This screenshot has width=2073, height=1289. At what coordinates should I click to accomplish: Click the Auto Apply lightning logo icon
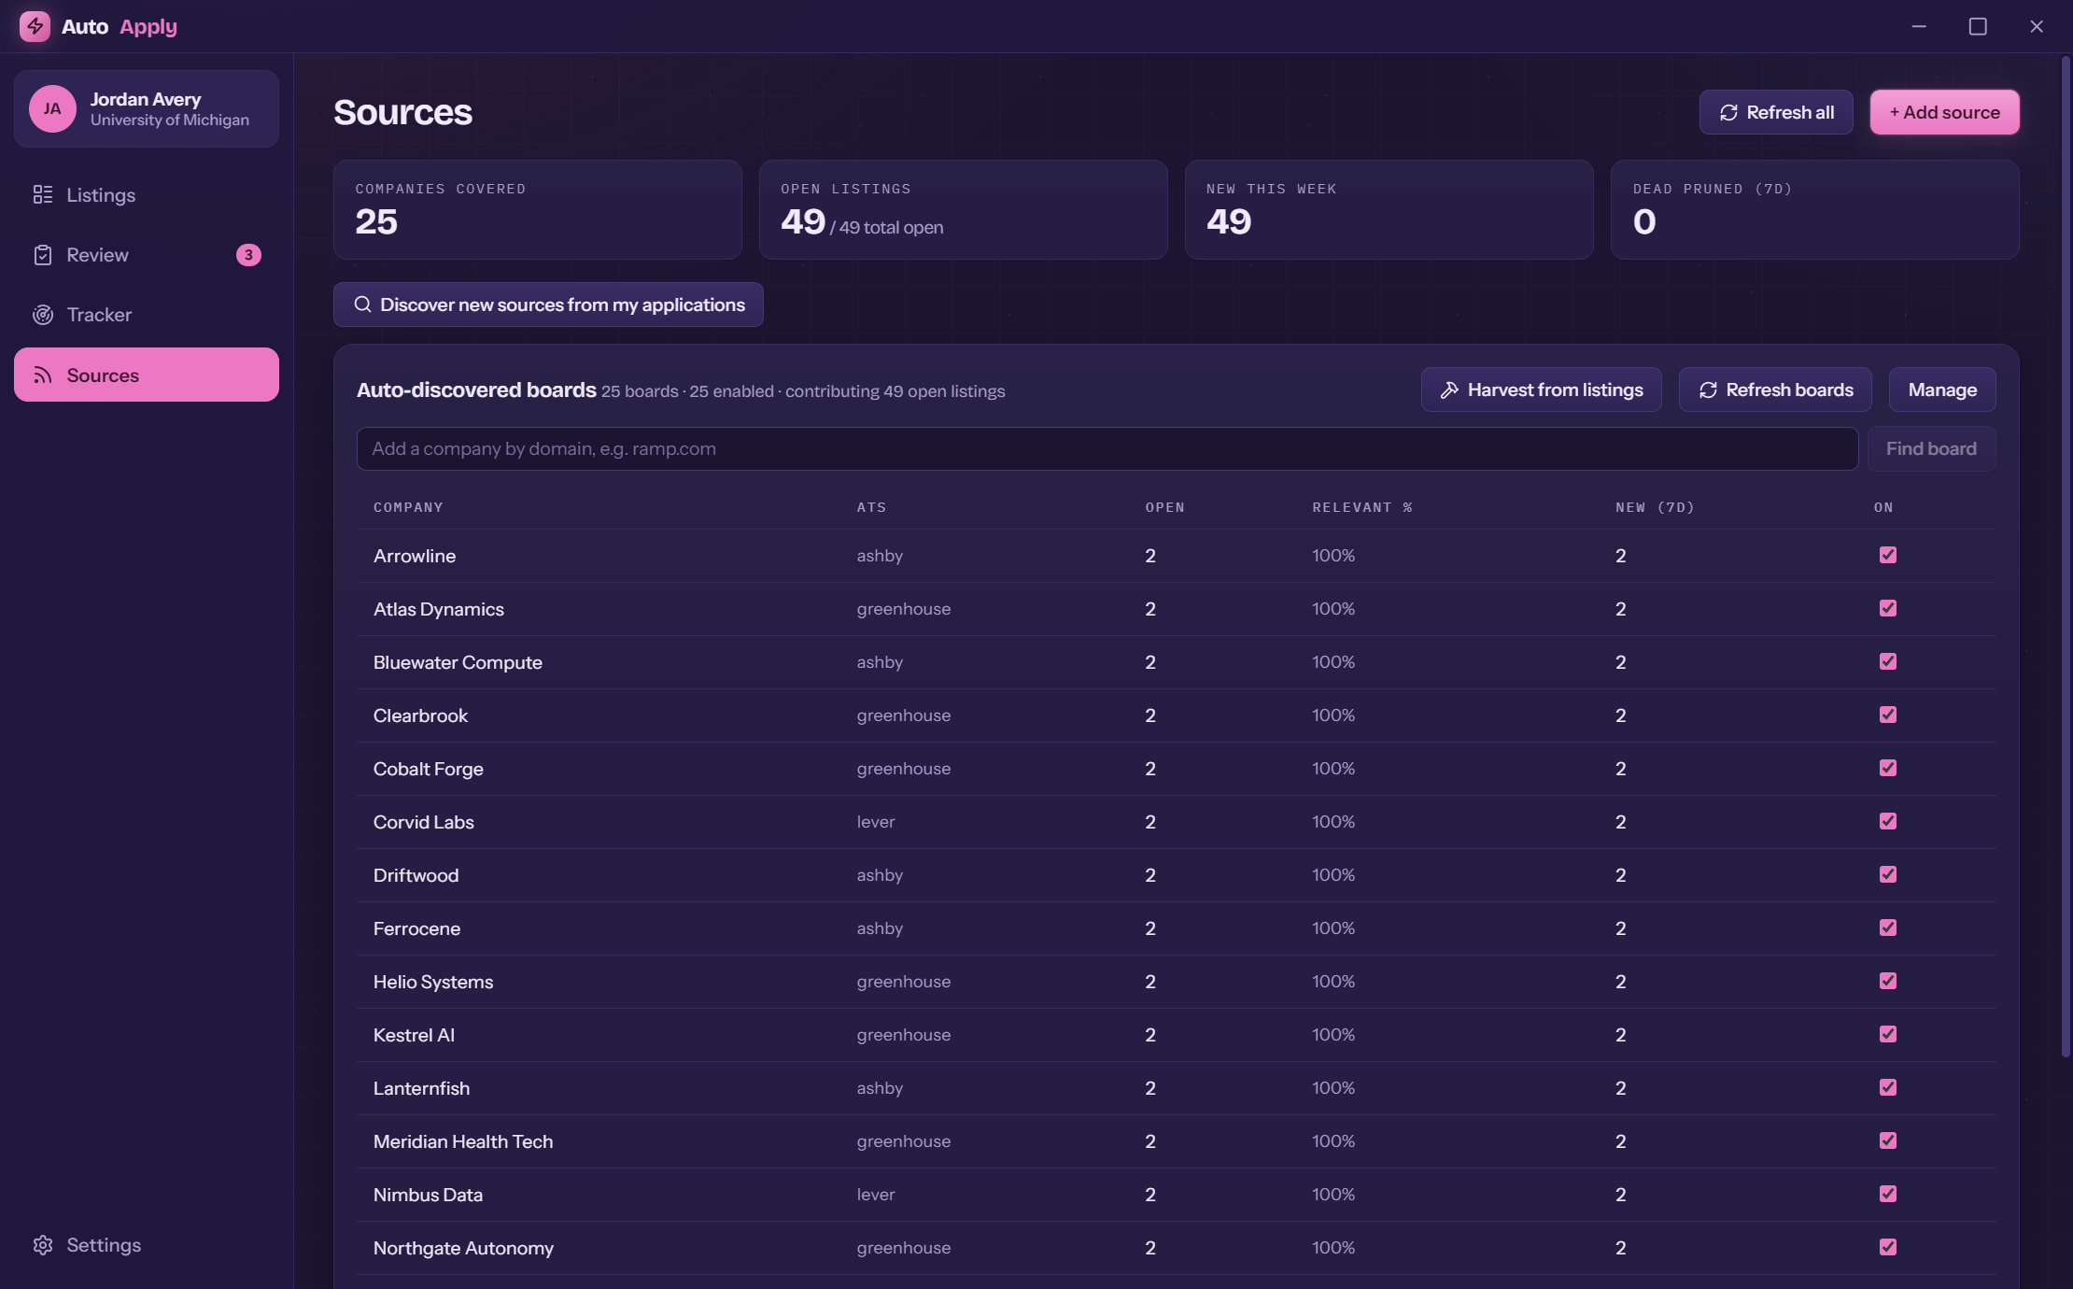pyautogui.click(x=35, y=26)
